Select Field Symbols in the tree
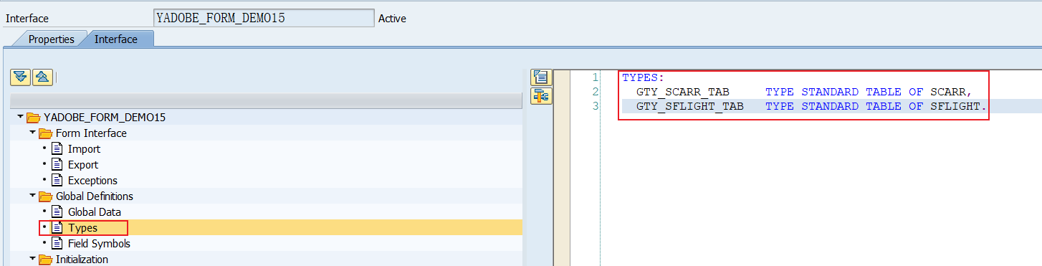 (99, 244)
